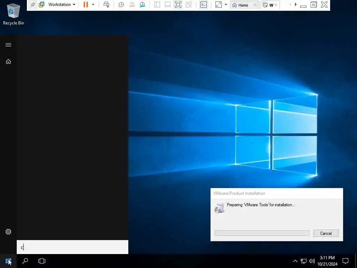The height and width of the screenshot is (268, 357).
Task: Take a snapshot of this VM
Action: pos(121,5)
